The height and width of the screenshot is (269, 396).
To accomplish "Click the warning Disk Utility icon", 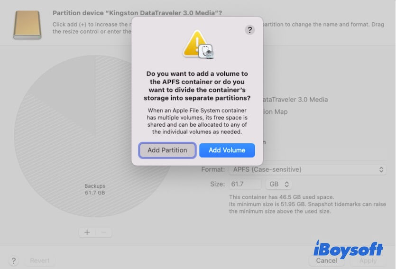I will [198, 45].
